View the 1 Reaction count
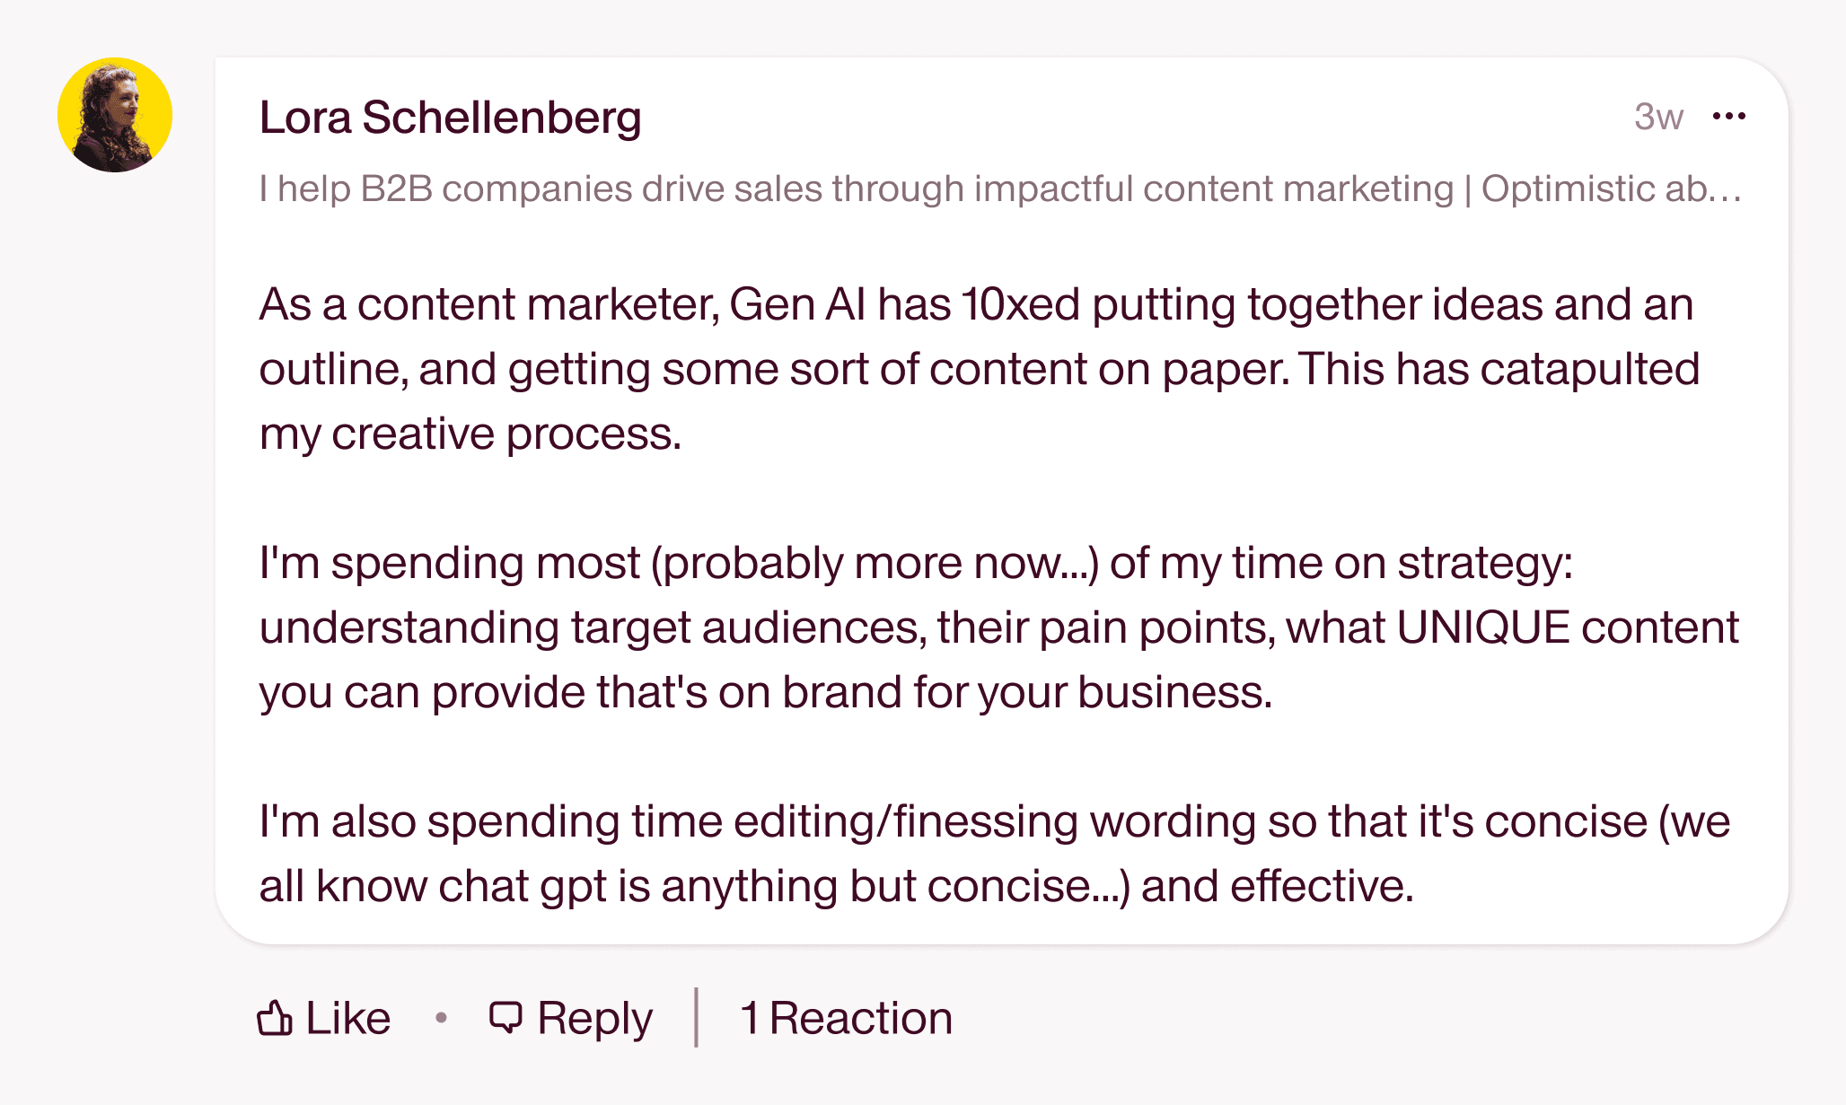 [846, 1019]
